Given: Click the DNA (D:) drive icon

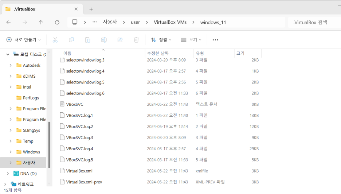Looking at the screenshot, I should [x=16, y=173].
